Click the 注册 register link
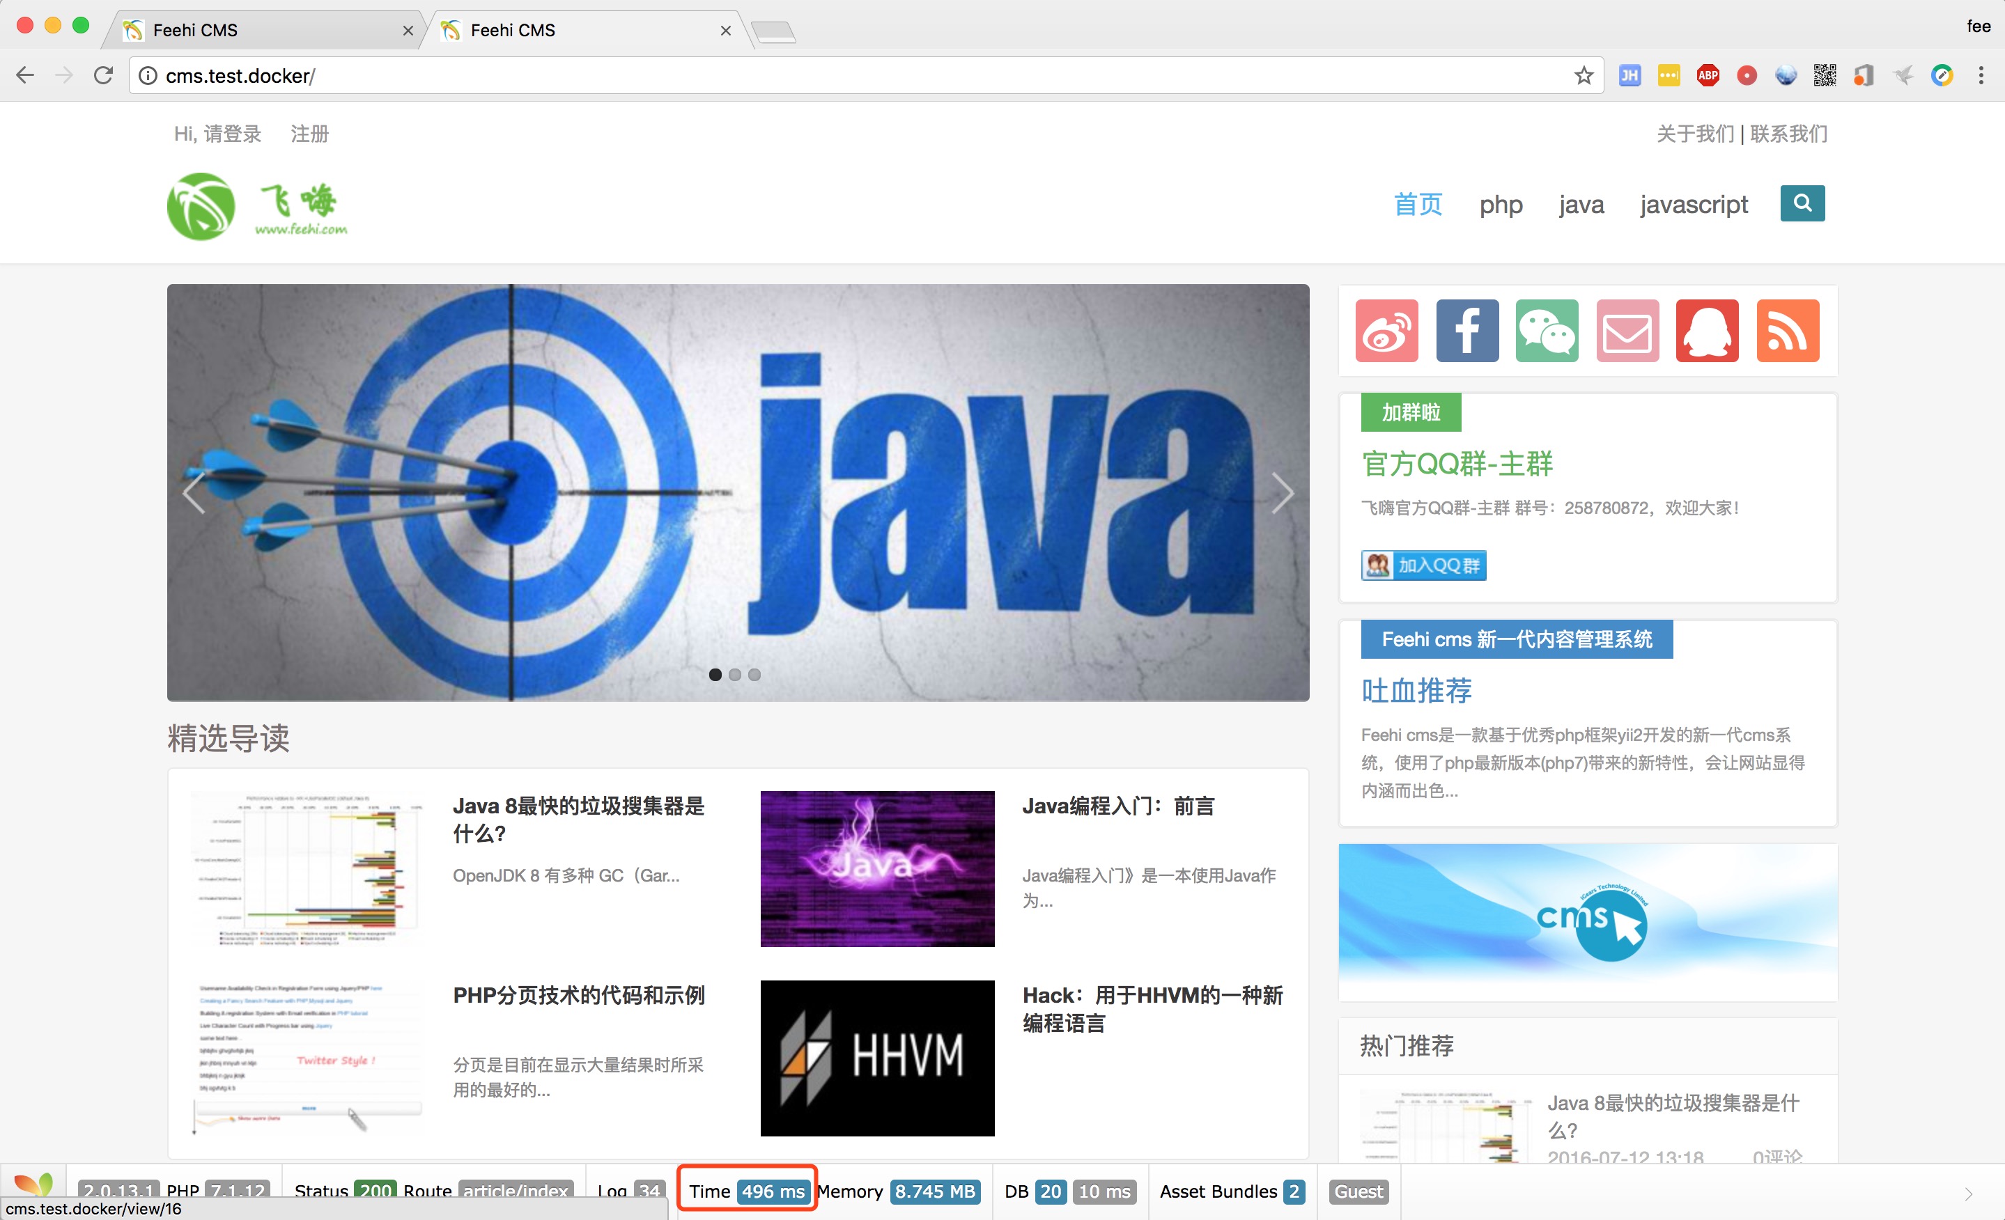 click(311, 132)
